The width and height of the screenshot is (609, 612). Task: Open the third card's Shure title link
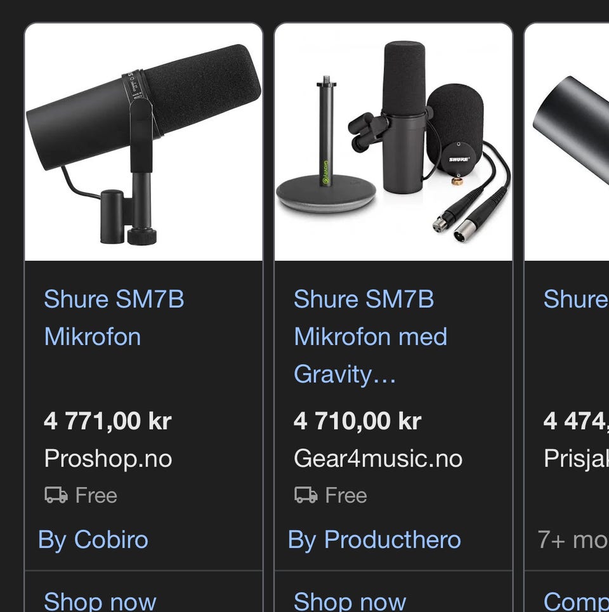click(576, 299)
